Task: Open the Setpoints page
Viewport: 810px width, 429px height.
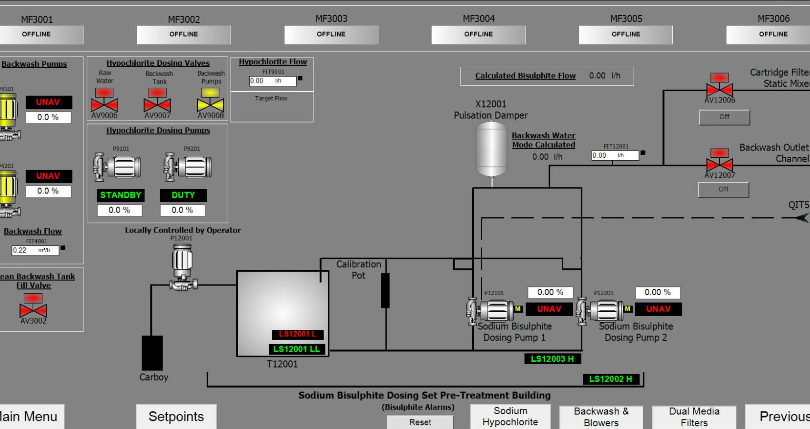Action: tap(176, 416)
